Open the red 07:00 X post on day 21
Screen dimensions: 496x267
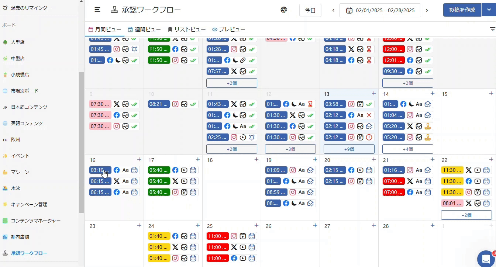[x=407, y=181]
